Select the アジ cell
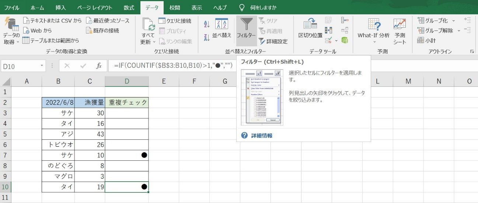The height and width of the screenshot is (203, 478). point(58,134)
